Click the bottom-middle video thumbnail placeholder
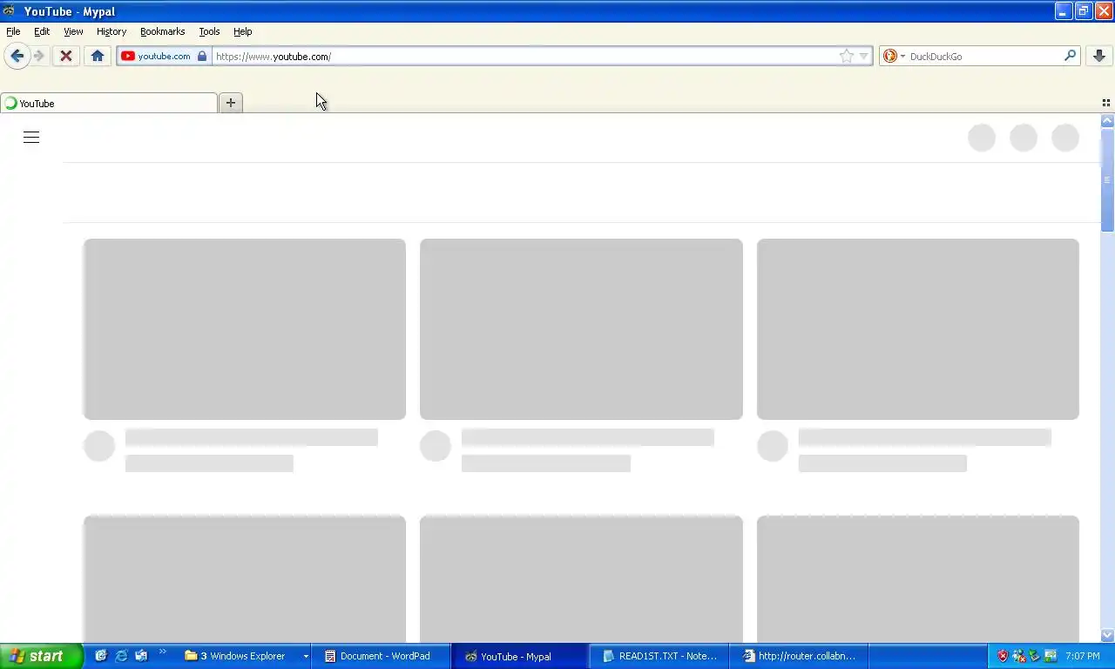This screenshot has height=669, width=1115. tap(581, 578)
